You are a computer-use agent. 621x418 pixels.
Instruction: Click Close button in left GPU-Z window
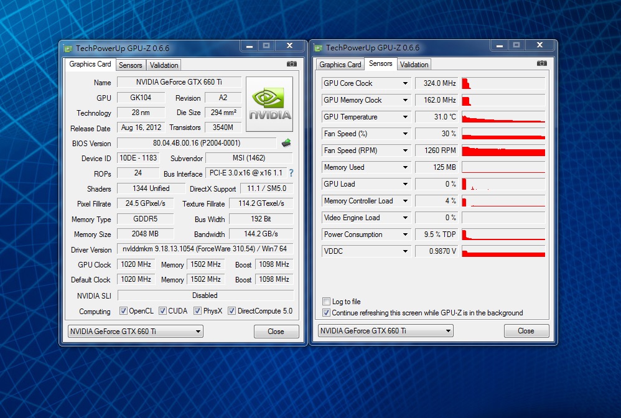click(x=276, y=332)
